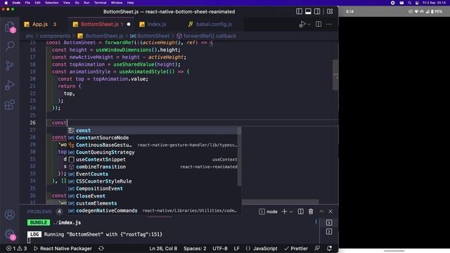450x253 pixels.
Task: Click breadcrumb 'src'
Action: (x=30, y=36)
